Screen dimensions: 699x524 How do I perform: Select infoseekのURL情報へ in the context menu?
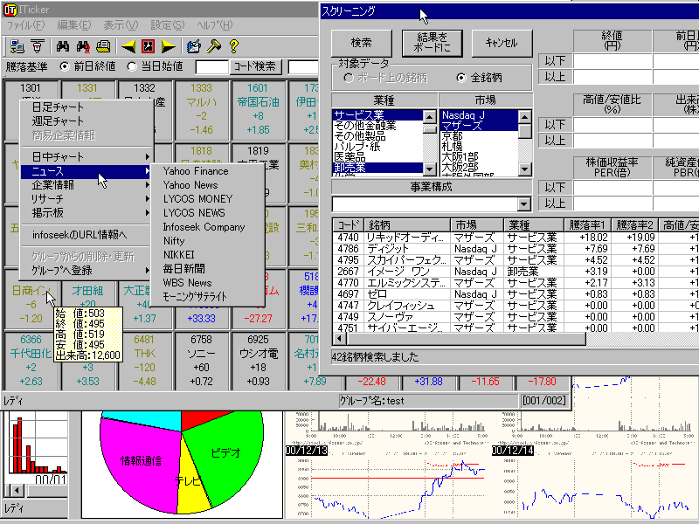pyautogui.click(x=87, y=235)
